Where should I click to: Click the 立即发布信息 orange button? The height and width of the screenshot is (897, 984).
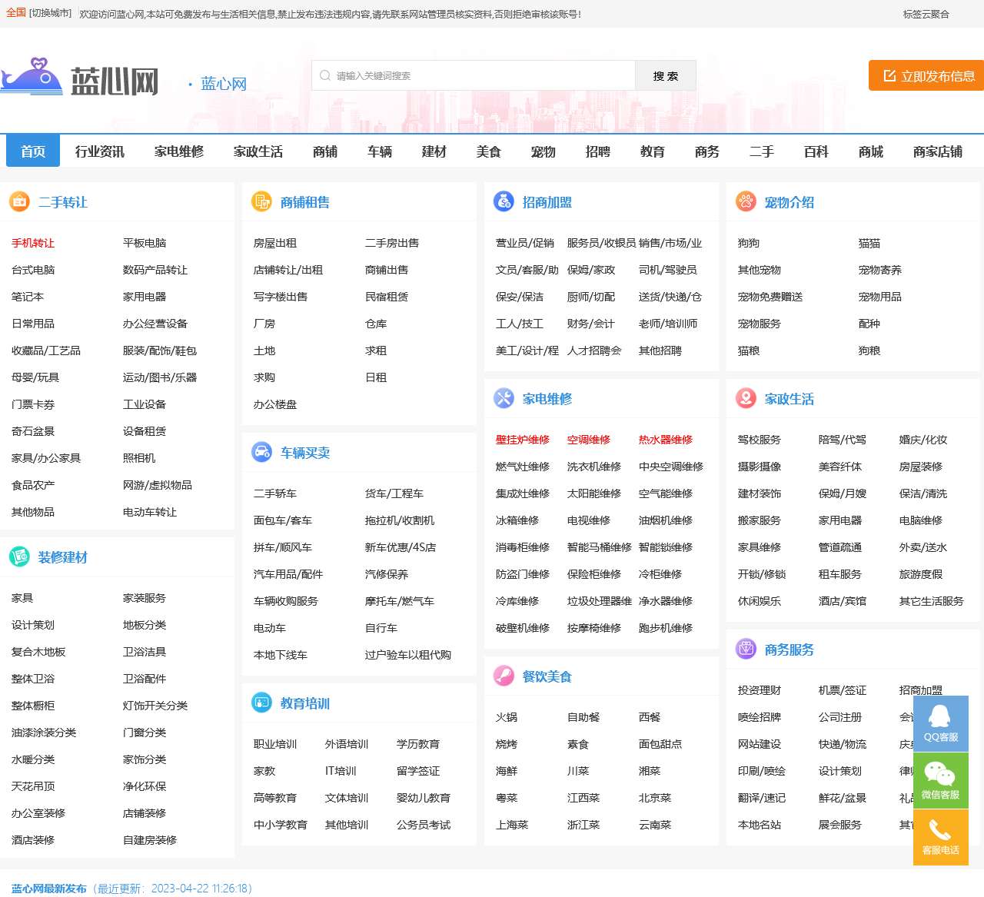(x=929, y=76)
